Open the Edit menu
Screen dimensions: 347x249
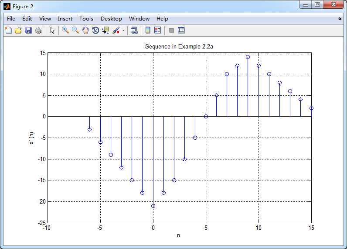pyautogui.click(x=27, y=19)
